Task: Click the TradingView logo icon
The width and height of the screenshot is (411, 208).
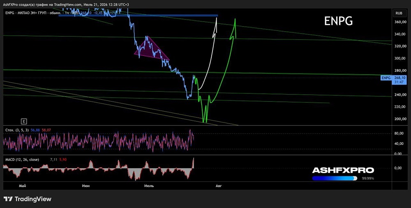Action: (8, 199)
